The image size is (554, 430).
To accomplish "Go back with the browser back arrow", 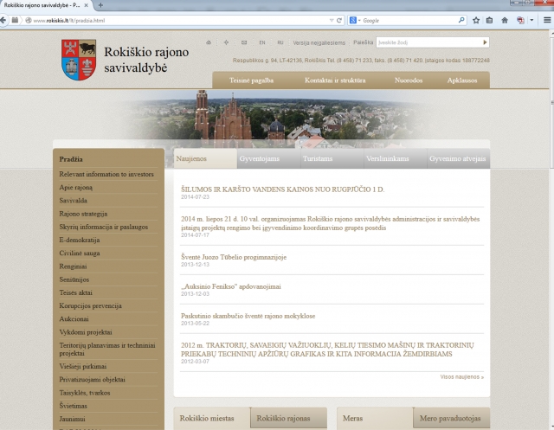I will pos(3,20).
